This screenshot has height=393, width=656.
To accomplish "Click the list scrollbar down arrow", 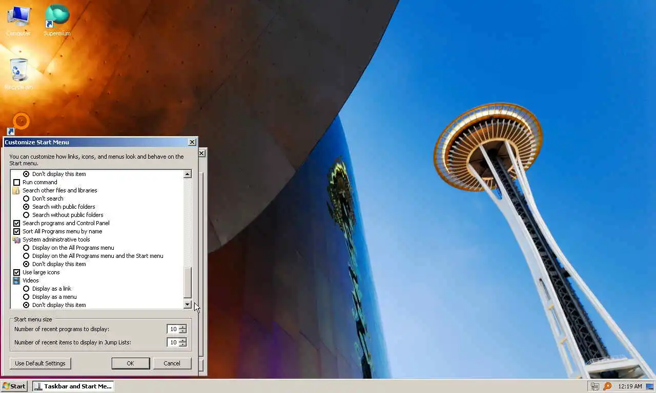I will 187,304.
